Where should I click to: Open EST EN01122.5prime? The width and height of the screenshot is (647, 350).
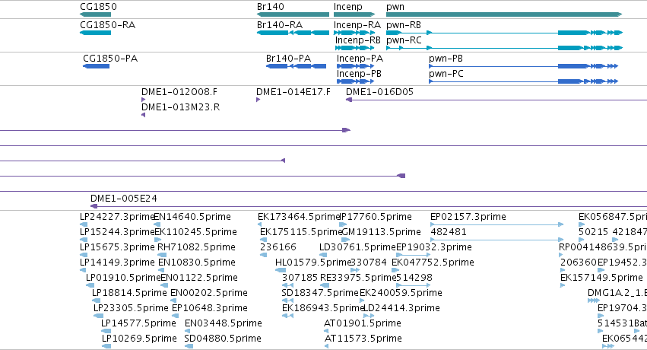199,278
